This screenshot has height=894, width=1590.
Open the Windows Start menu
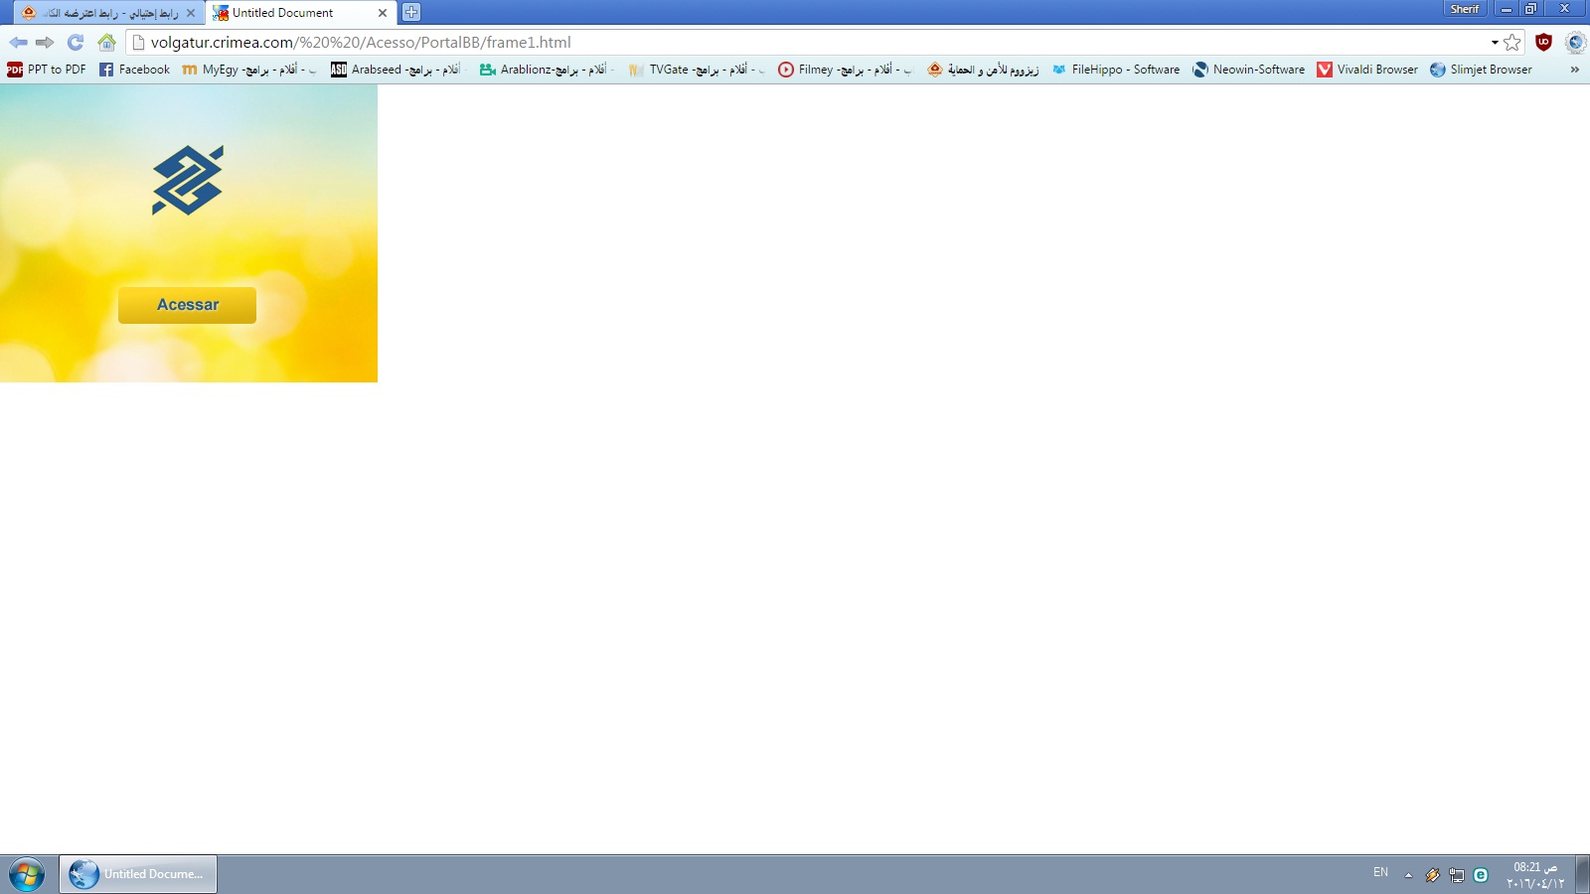27,874
